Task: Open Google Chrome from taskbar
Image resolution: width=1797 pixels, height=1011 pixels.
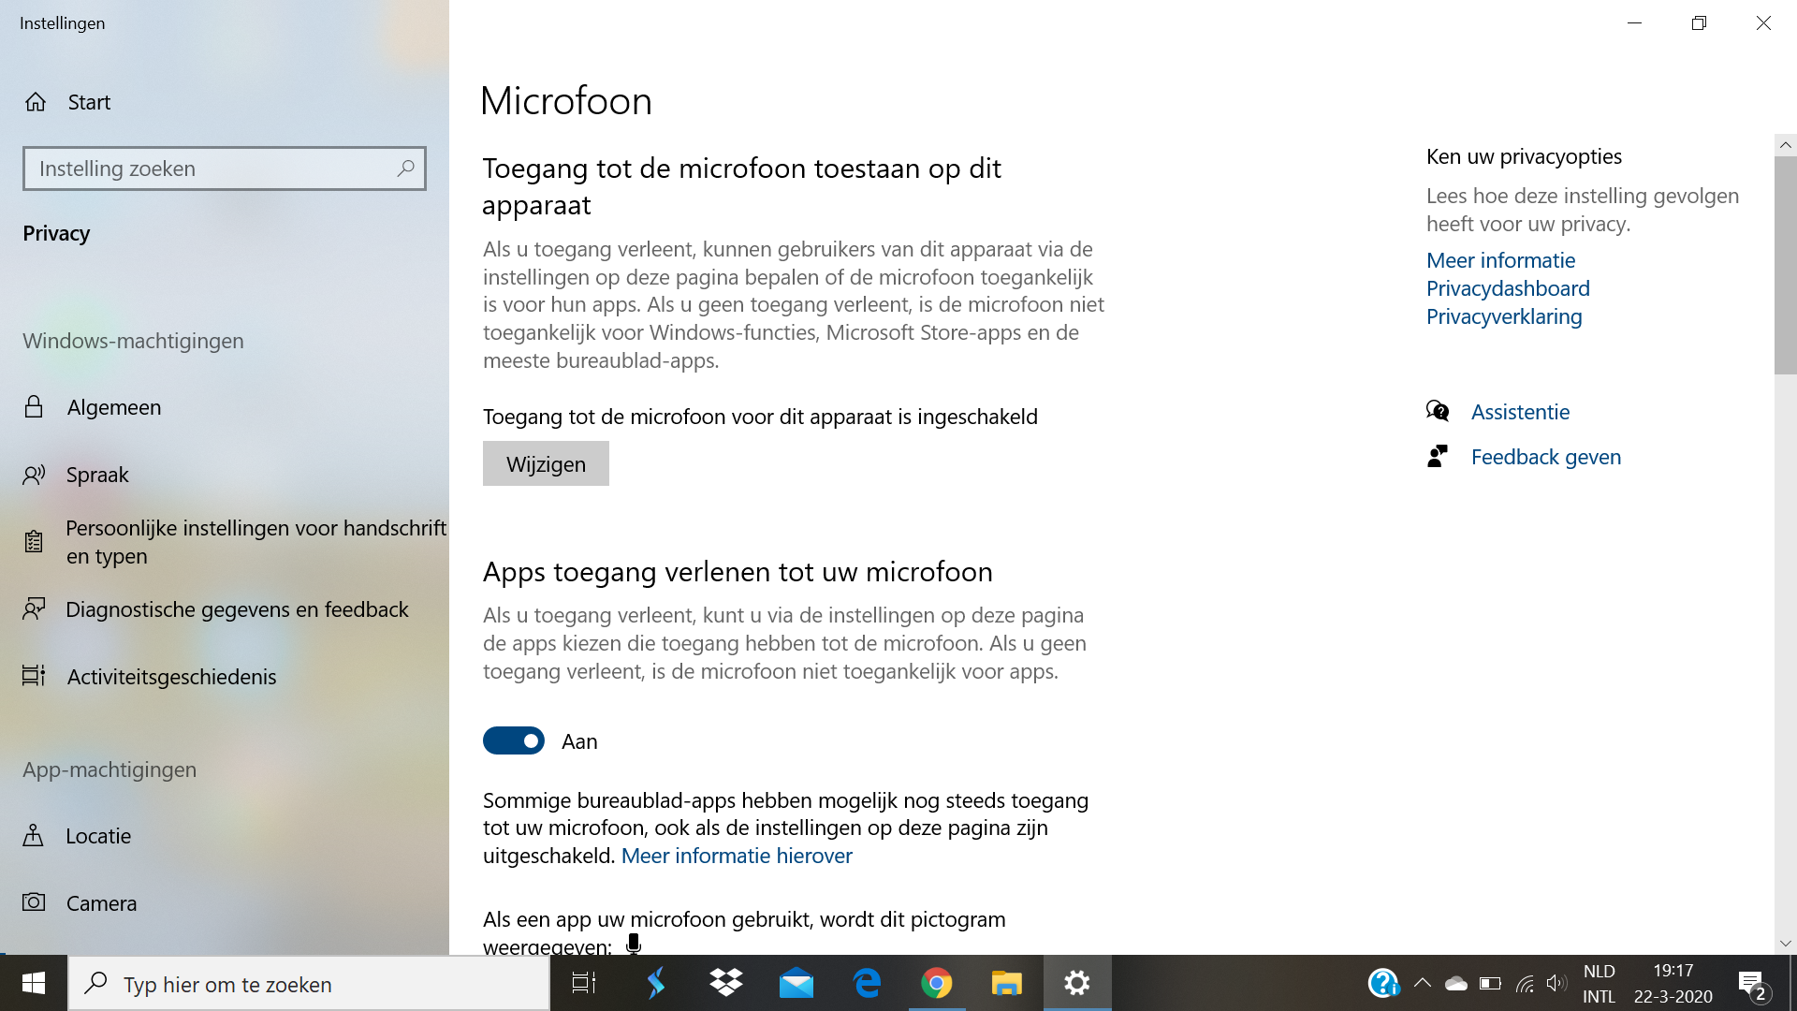Action: coord(937,983)
